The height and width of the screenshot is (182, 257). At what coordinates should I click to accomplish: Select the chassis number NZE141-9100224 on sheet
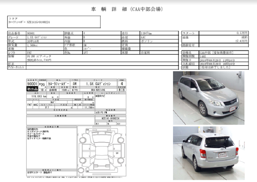[x=111, y=118]
